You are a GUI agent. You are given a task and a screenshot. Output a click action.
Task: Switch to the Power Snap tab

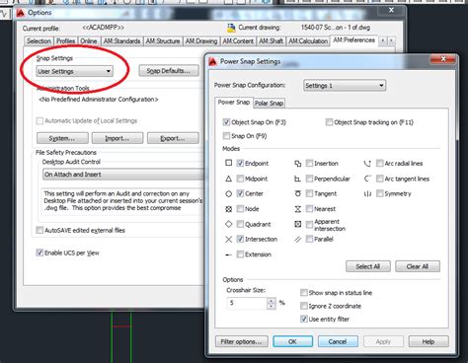234,103
